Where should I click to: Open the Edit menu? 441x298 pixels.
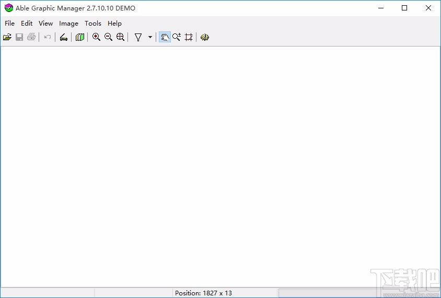coord(27,24)
